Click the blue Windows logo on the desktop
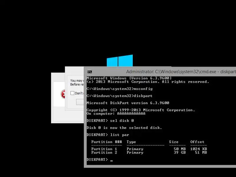 point(120,60)
